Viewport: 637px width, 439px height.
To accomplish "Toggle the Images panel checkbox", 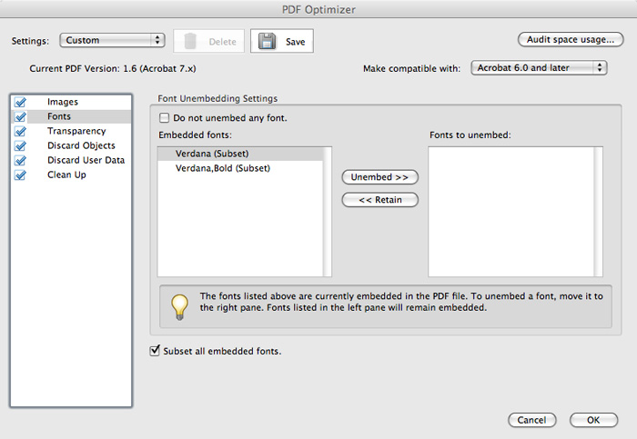I will click(21, 103).
